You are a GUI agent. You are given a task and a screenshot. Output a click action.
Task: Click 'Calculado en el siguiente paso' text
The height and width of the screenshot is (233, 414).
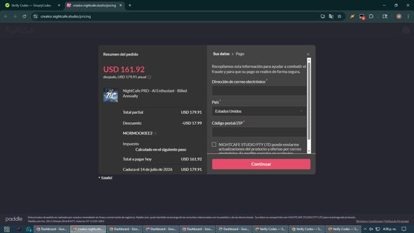[x=161, y=150]
